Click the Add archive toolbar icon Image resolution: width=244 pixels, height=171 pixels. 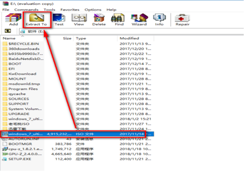coord(13,19)
